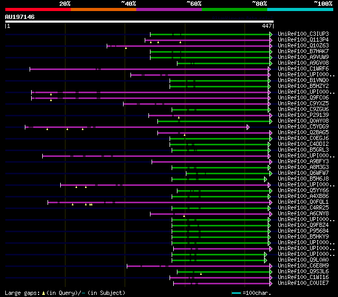Select UniRef100_P95684 in the hit list

[x=303, y=231]
